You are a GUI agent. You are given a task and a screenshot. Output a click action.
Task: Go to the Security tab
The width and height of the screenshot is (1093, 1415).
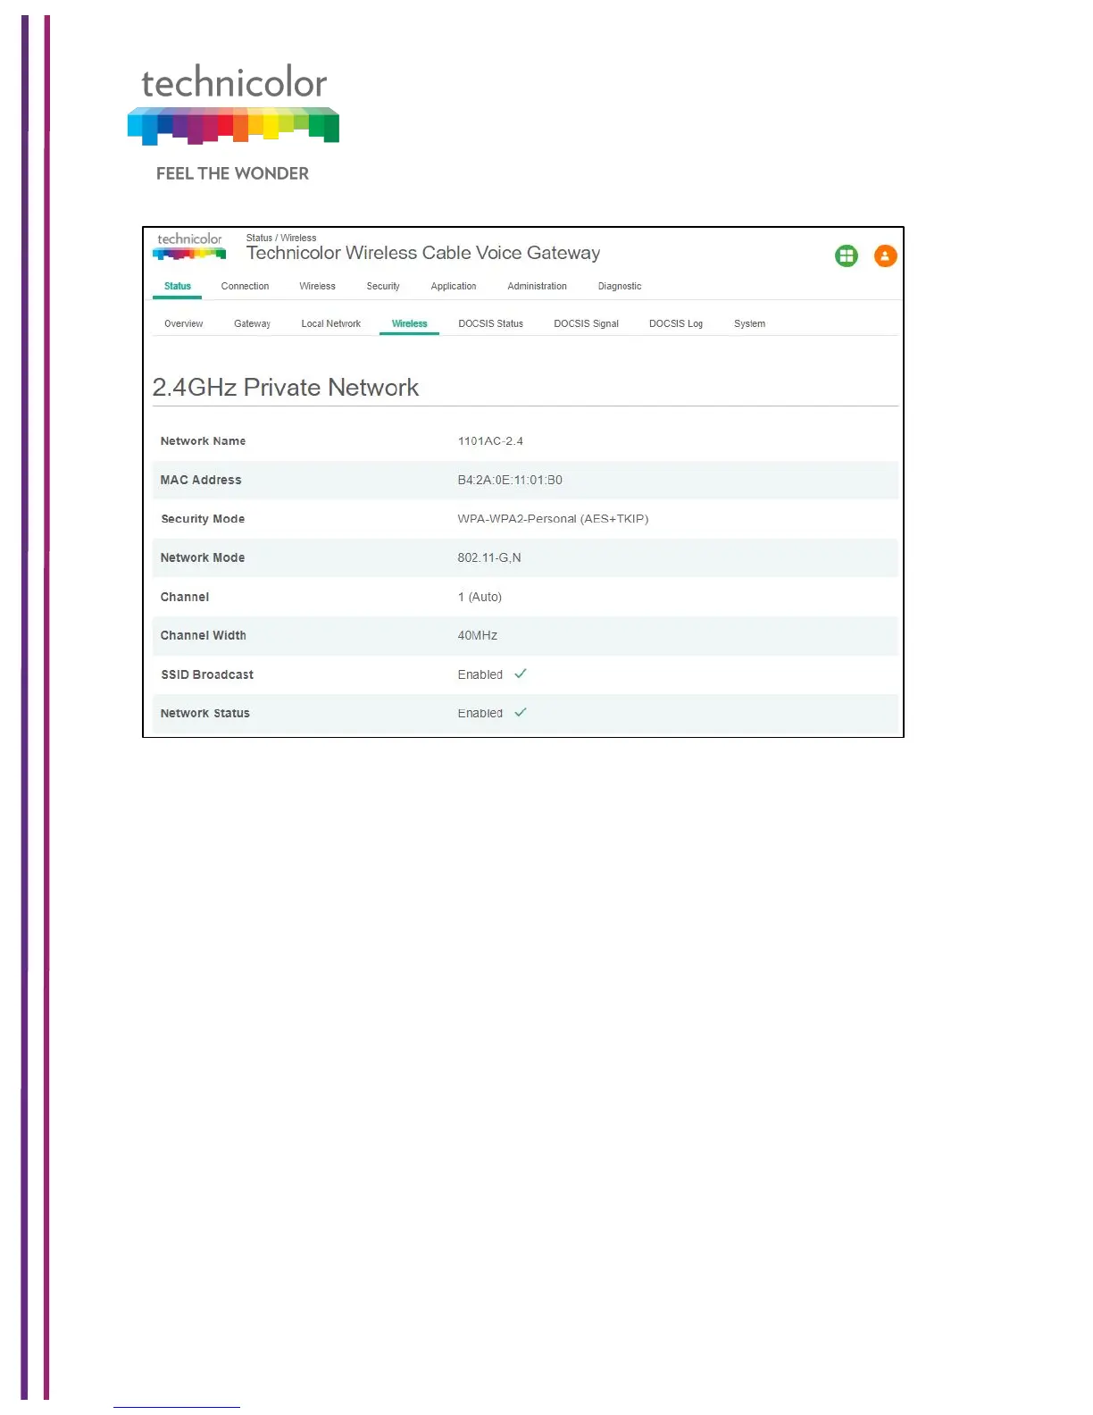coord(383,286)
